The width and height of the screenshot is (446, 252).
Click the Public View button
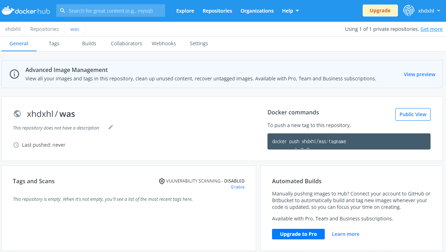click(413, 114)
